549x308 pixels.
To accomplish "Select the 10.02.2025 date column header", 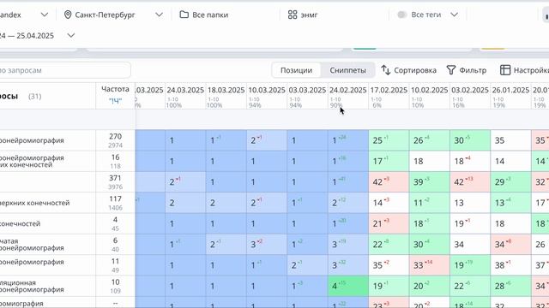I will pos(429,90).
